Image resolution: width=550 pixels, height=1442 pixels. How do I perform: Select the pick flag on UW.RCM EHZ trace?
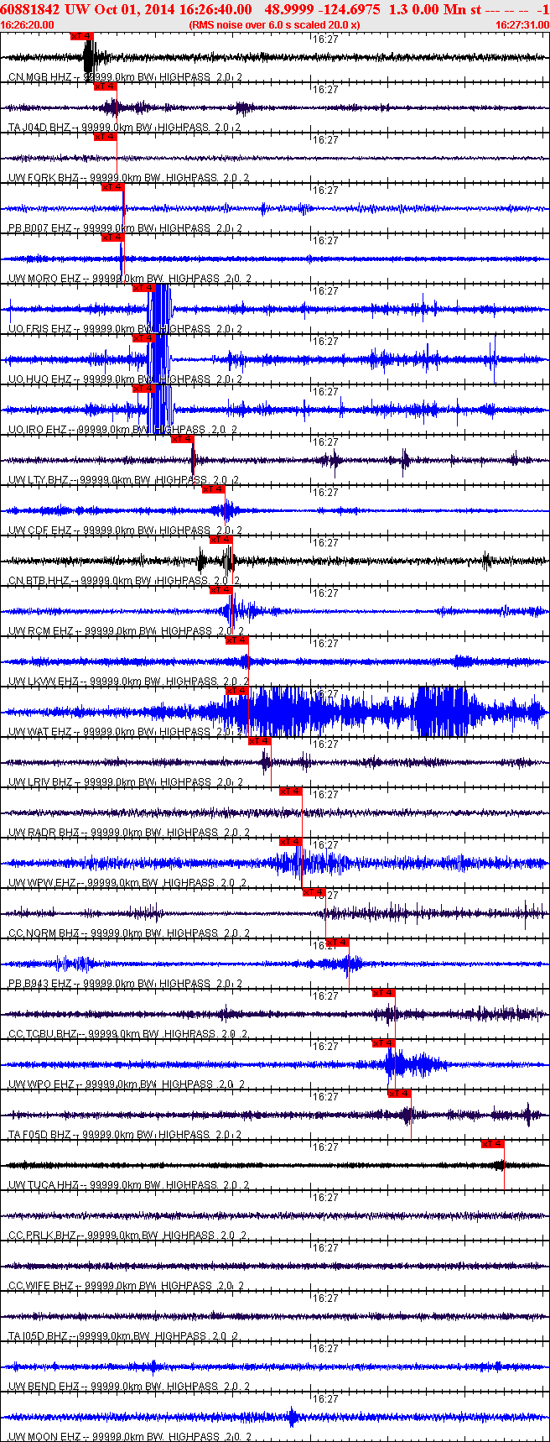pos(221,590)
